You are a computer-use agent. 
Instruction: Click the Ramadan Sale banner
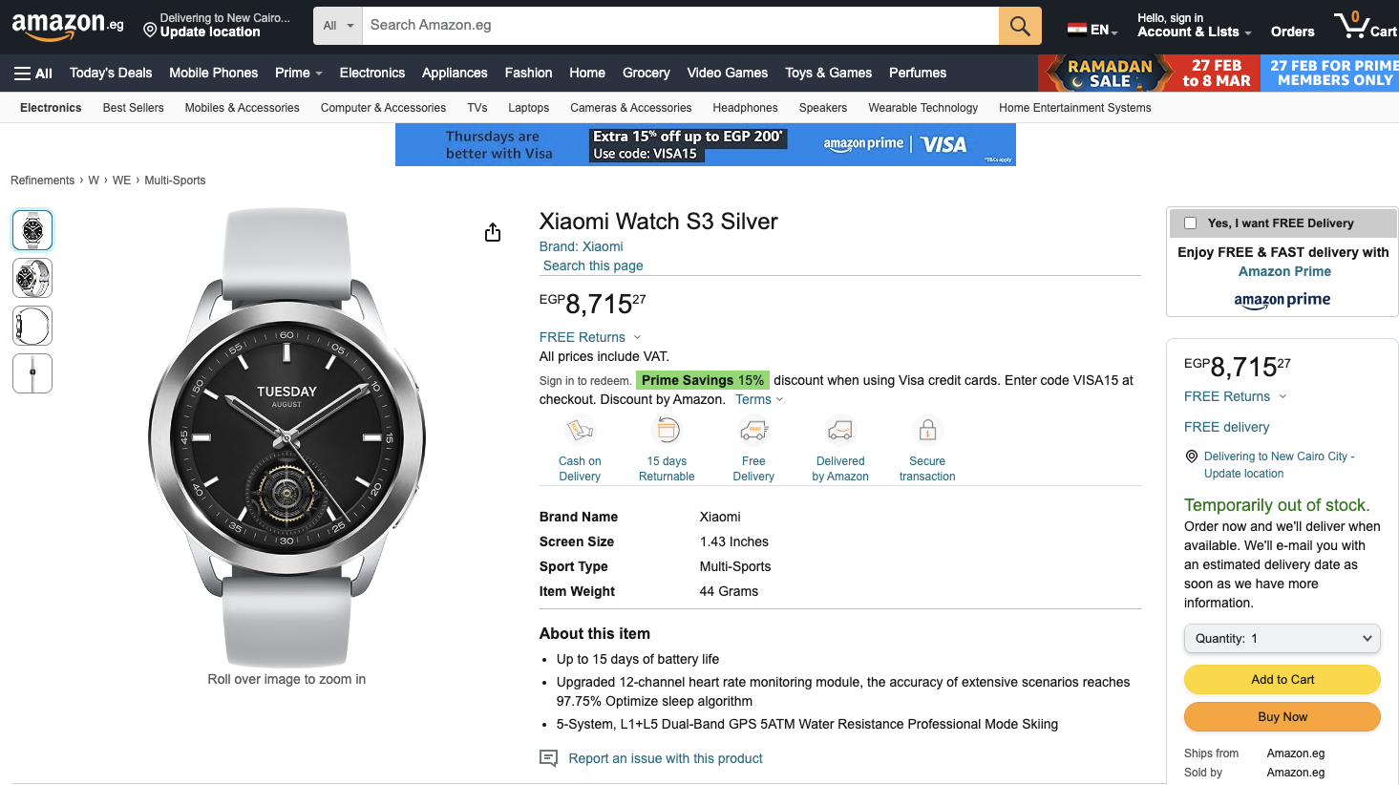(1150, 73)
